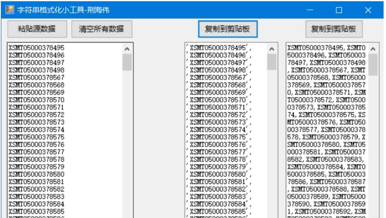
Task: Select XSMT05000378580 in source list
Action: pos(37,174)
